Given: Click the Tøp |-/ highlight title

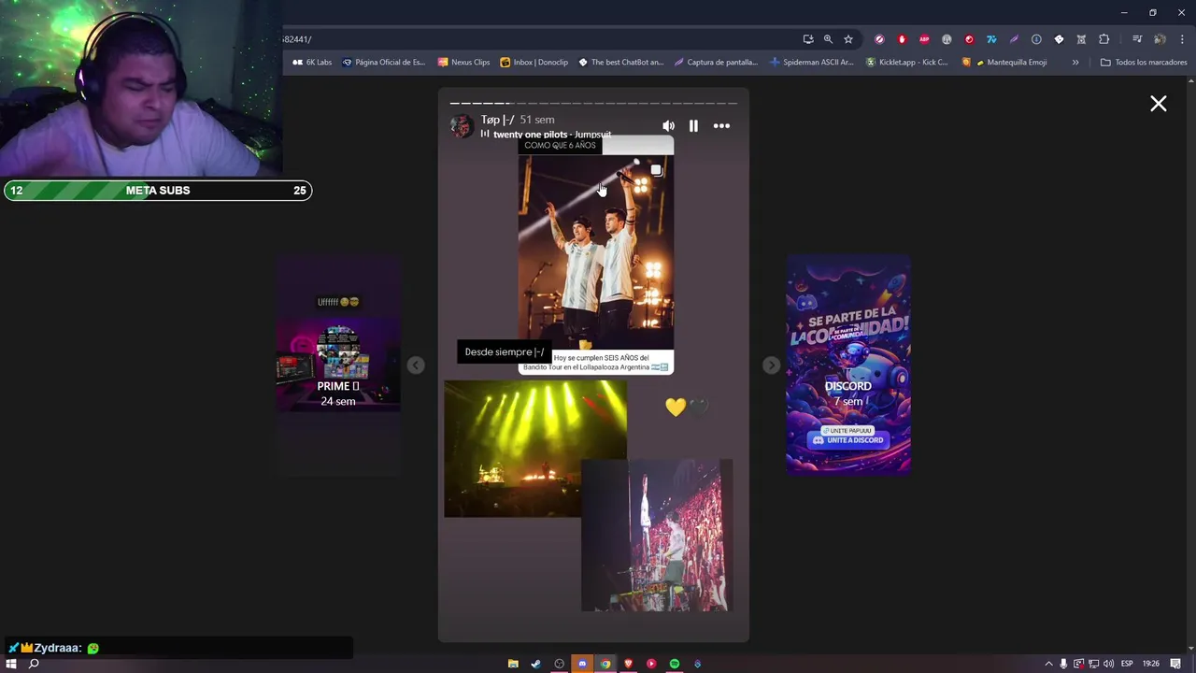Looking at the screenshot, I should 497,120.
